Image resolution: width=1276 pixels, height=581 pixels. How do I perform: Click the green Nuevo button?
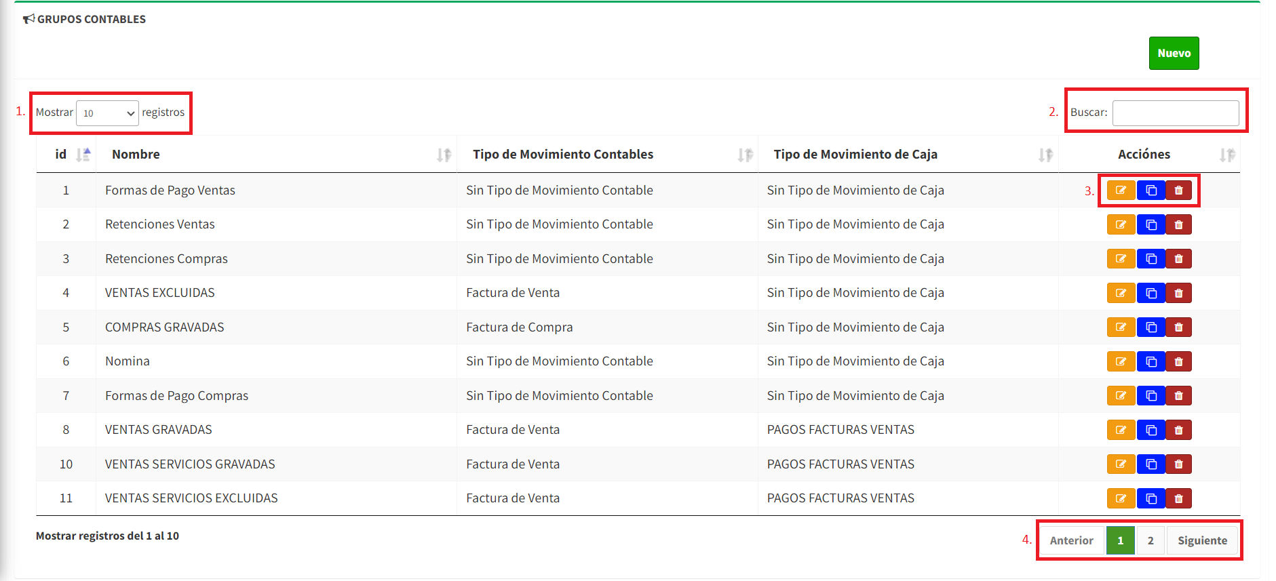(1174, 53)
